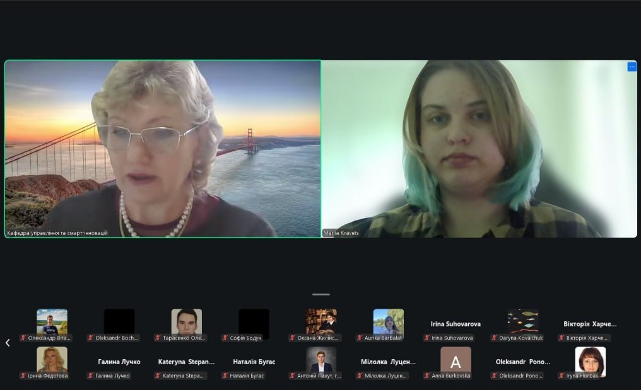
Task: Click the muted mic icon for Daryna Kovalchuk
Action: (x=495, y=338)
